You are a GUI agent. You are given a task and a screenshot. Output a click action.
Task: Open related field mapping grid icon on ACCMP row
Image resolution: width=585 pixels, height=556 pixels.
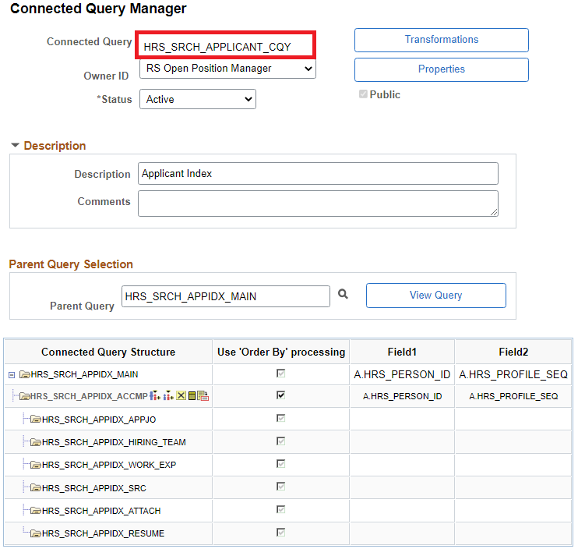pyautogui.click(x=192, y=396)
